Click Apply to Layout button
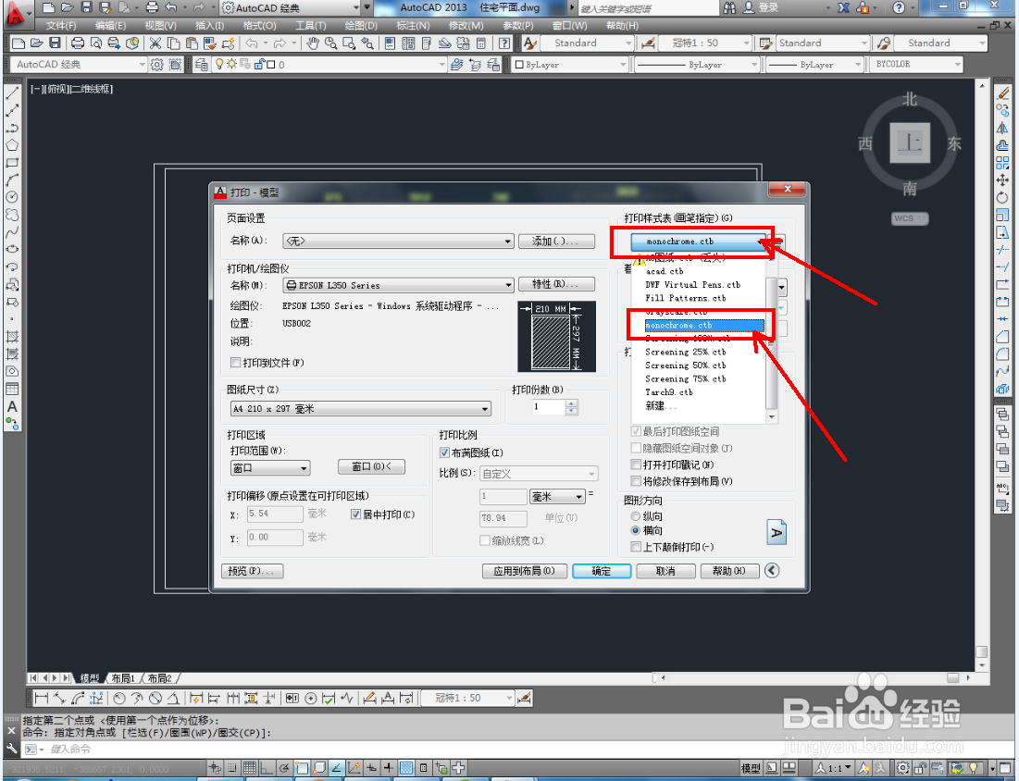1019x781 pixels. click(x=525, y=571)
